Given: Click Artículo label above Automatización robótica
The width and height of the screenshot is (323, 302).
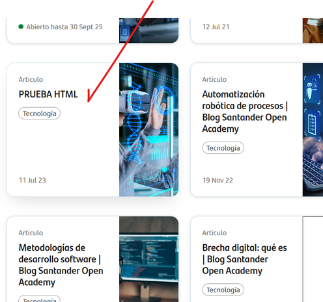Looking at the screenshot, I should pyautogui.click(x=214, y=79).
